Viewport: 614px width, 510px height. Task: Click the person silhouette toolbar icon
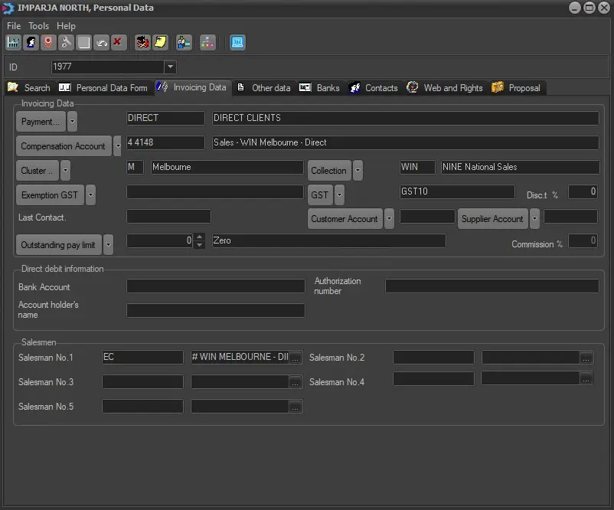[x=31, y=43]
